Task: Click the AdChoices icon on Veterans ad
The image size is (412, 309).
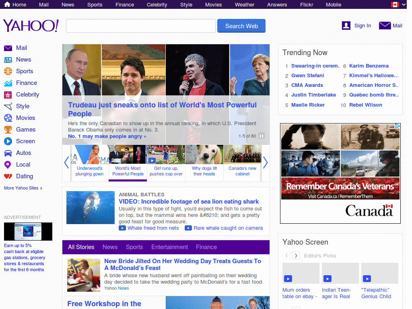Action: (397, 126)
